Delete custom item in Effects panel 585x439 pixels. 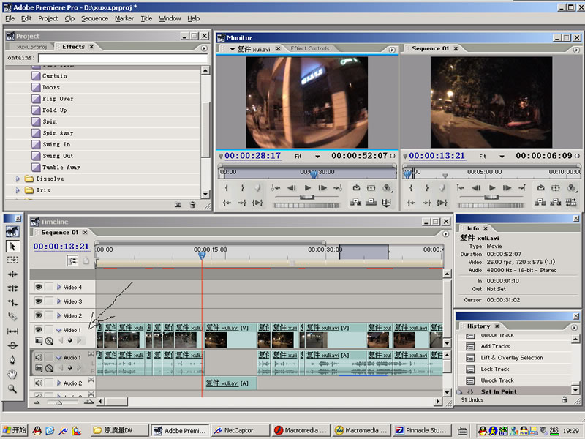coord(192,205)
